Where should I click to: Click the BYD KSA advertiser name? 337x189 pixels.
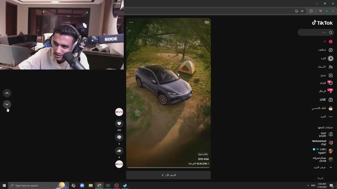pos(203,159)
